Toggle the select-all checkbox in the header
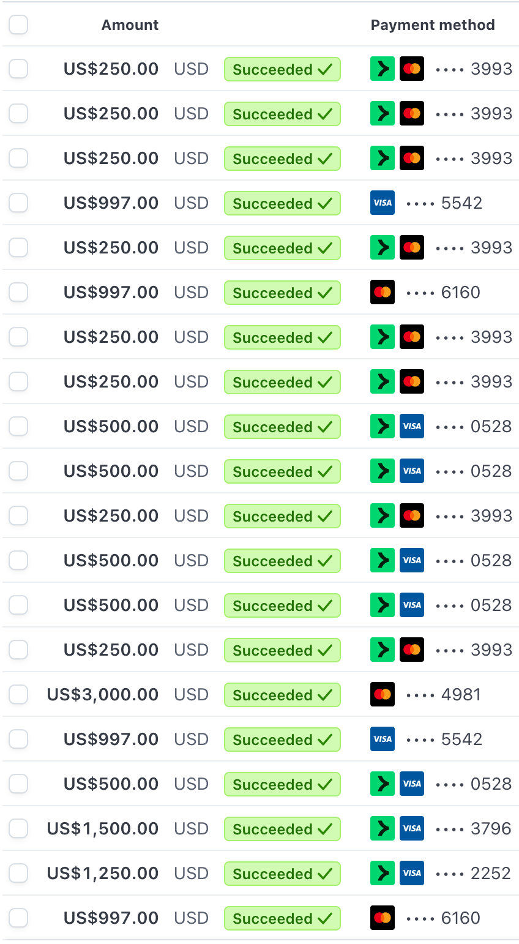Image resolution: width=519 pixels, height=944 pixels. pyautogui.click(x=18, y=25)
